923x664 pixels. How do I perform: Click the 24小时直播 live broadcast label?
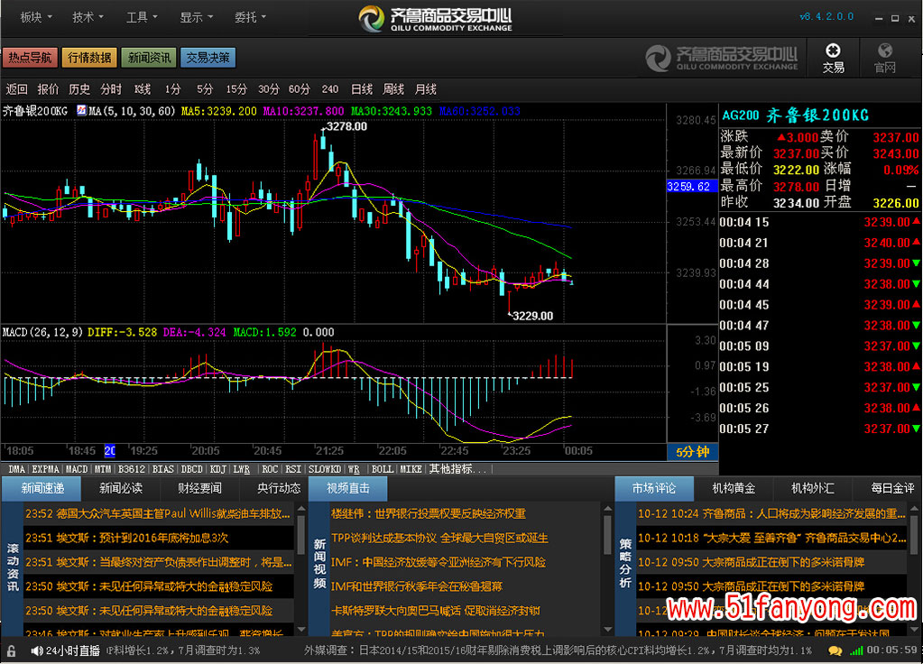tap(73, 650)
